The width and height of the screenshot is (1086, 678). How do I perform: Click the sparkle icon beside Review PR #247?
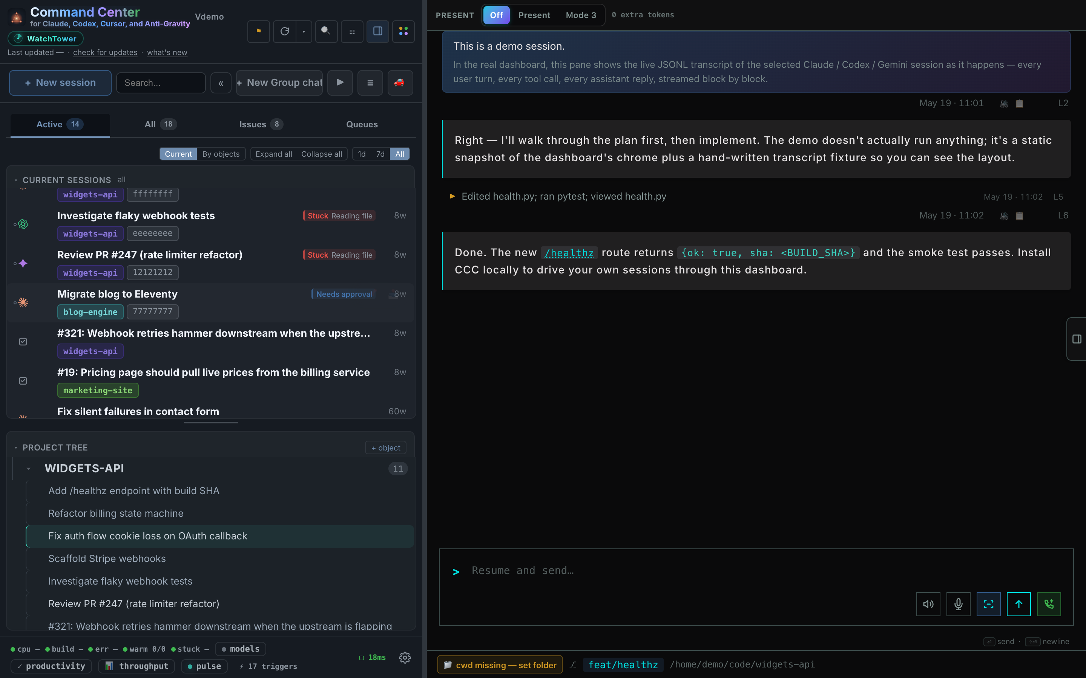[x=23, y=263]
